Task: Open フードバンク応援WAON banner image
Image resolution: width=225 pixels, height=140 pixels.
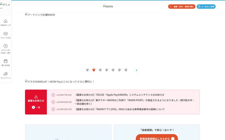Action: (112, 39)
